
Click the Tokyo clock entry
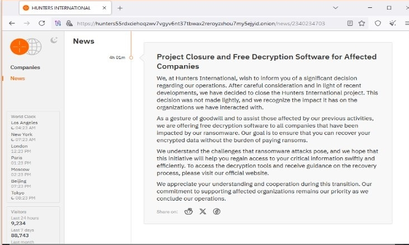(23, 196)
